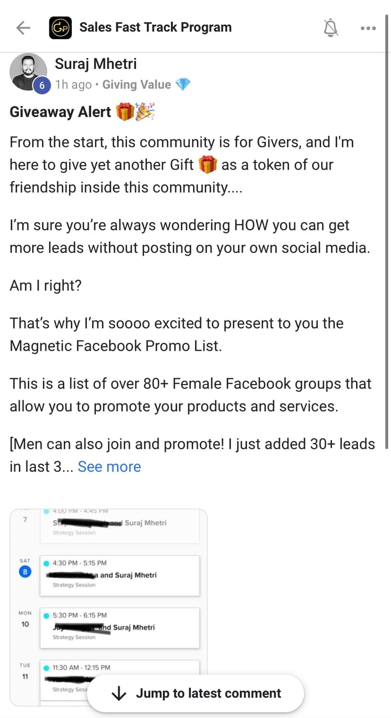Click the gift emoji beside Giveaway Alert

pyautogui.click(x=125, y=112)
